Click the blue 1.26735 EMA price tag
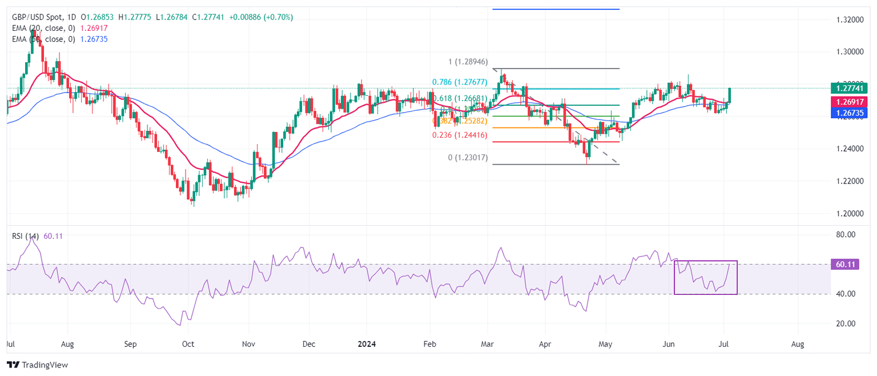Image resolution: width=877 pixels, height=376 pixels. tap(850, 113)
